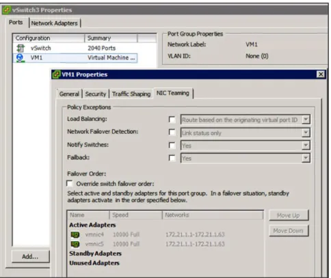The width and height of the screenshot is (331, 278).
Task: Close the VM1 Properties dialog
Action: click(x=321, y=74)
